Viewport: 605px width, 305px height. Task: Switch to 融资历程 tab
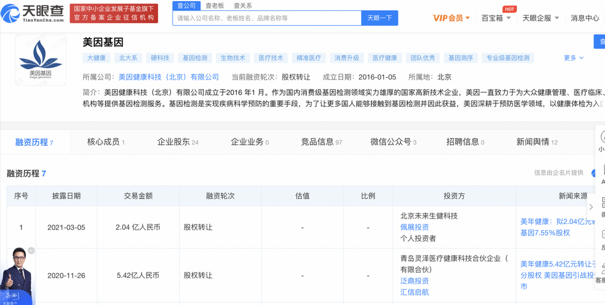pyautogui.click(x=34, y=142)
